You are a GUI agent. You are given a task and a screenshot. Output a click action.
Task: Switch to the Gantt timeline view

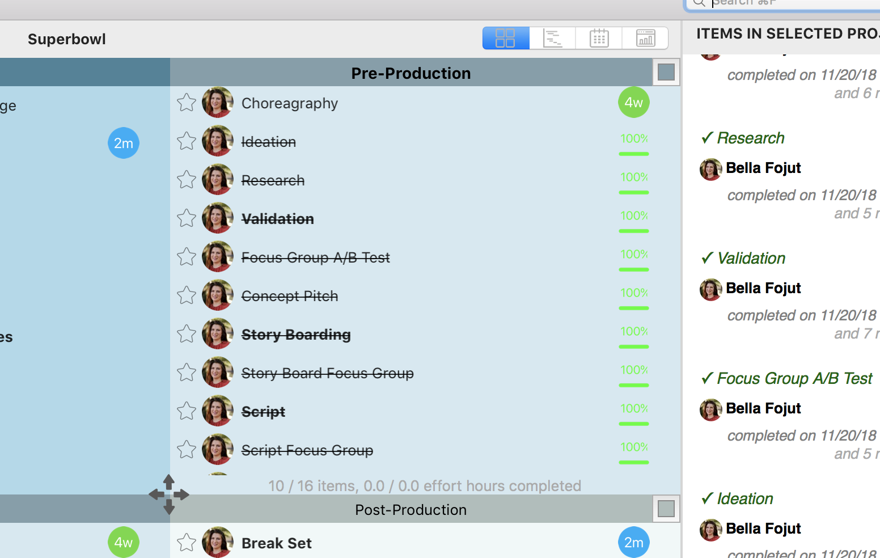552,38
